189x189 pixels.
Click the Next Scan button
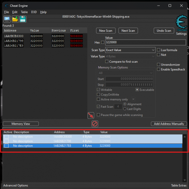click(x=128, y=31)
